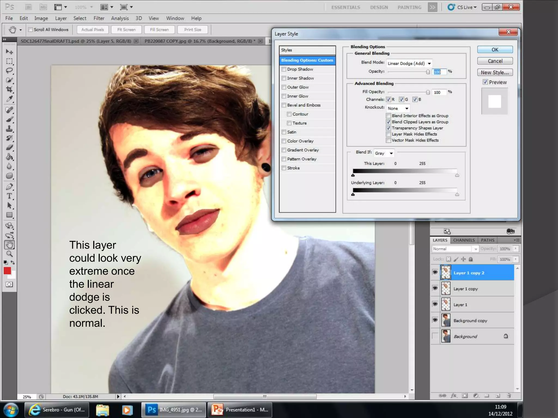558x418 pixels.
Task: Enable the Drop Shadow checkbox
Action: coord(284,69)
